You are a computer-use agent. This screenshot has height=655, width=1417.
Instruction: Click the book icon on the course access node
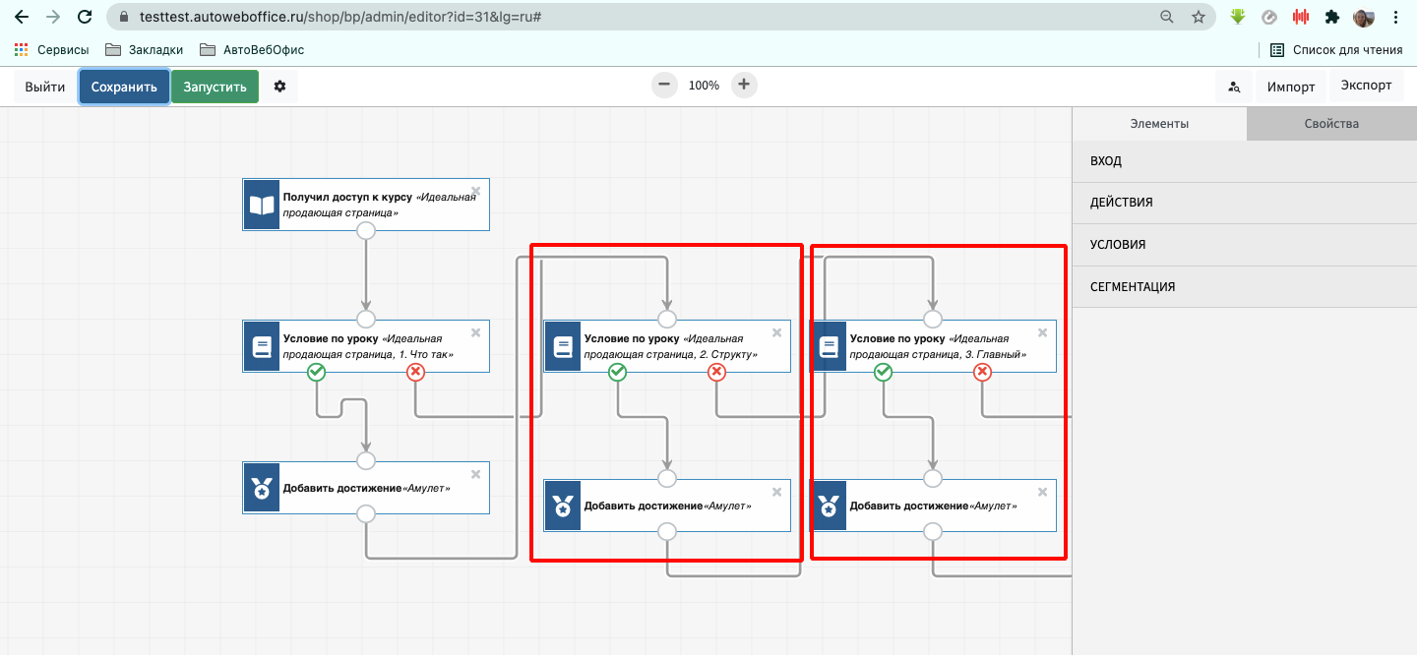(262, 205)
